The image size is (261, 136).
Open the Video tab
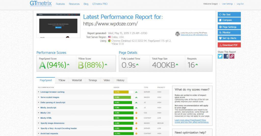(x=107, y=80)
